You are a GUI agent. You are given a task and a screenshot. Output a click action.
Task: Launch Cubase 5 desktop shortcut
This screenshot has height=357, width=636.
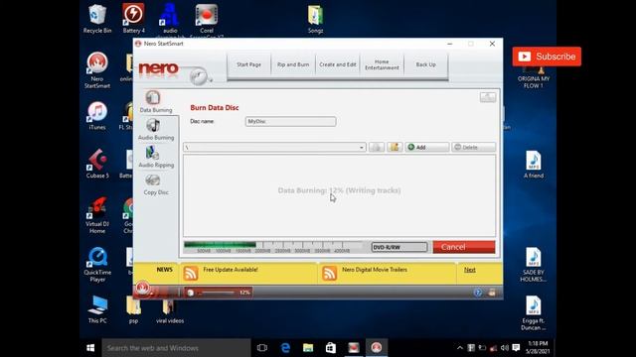click(97, 164)
